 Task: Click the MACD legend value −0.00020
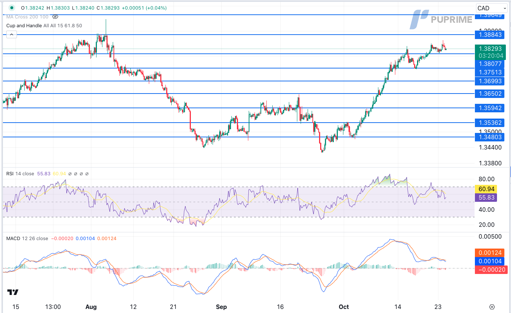click(x=62, y=238)
